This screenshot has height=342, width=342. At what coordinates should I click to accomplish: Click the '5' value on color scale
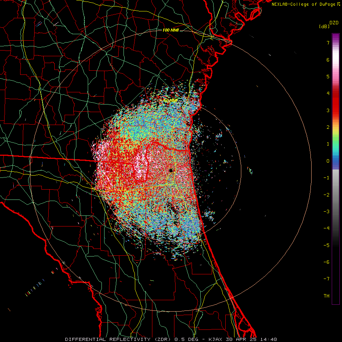tap(328, 76)
